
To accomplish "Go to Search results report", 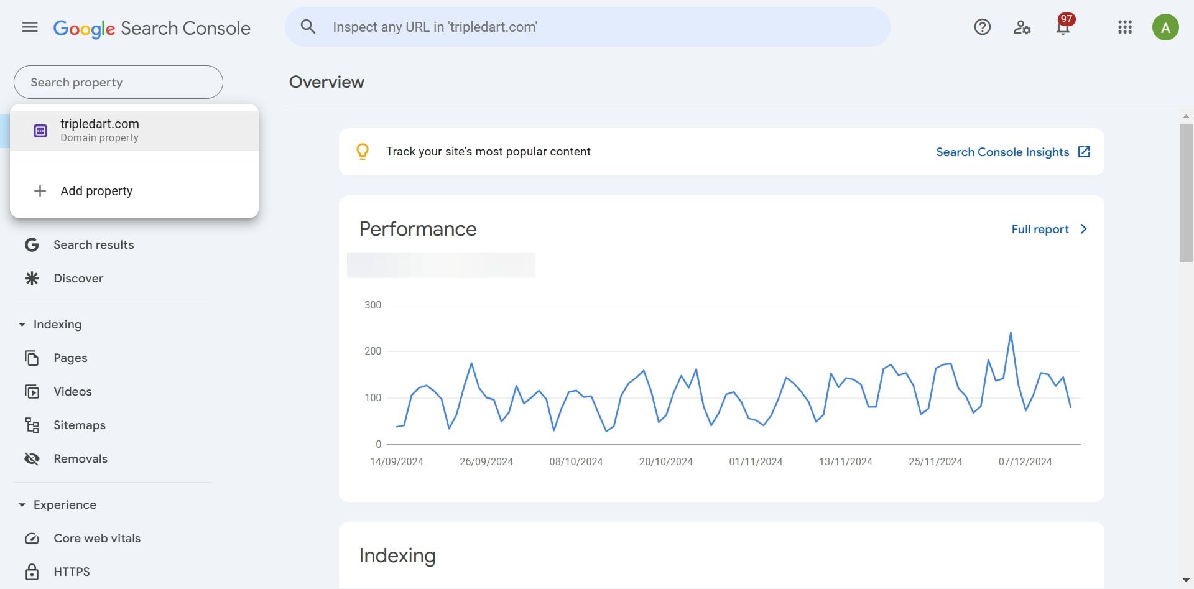I will [93, 245].
